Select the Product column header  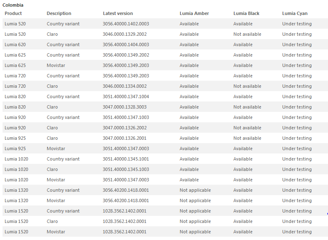pos(13,13)
